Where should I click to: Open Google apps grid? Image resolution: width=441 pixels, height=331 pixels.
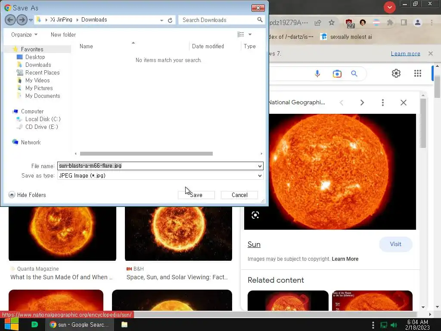tap(418, 73)
